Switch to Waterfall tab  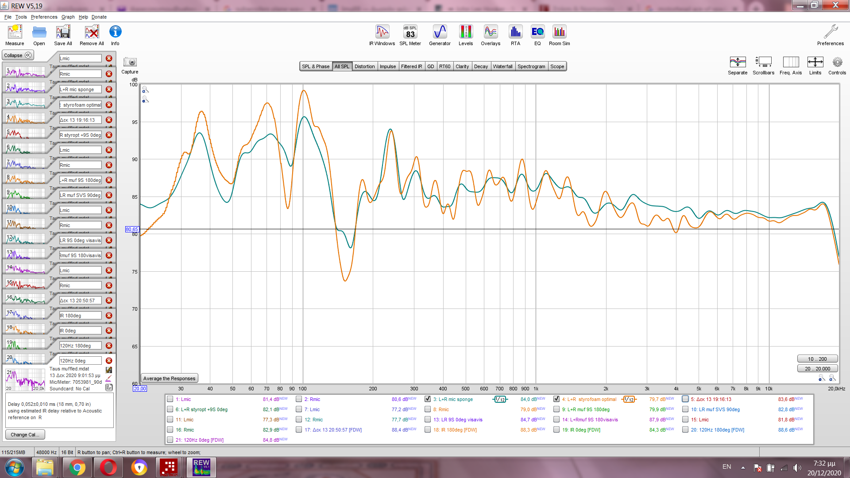coord(502,66)
